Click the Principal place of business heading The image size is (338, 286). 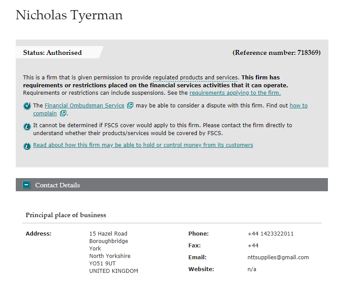tap(66, 215)
